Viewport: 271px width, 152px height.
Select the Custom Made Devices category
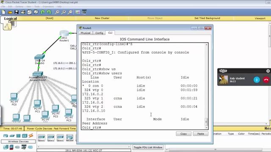pos(24,147)
